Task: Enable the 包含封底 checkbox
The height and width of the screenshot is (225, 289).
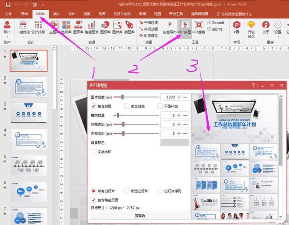Action: coord(127,106)
